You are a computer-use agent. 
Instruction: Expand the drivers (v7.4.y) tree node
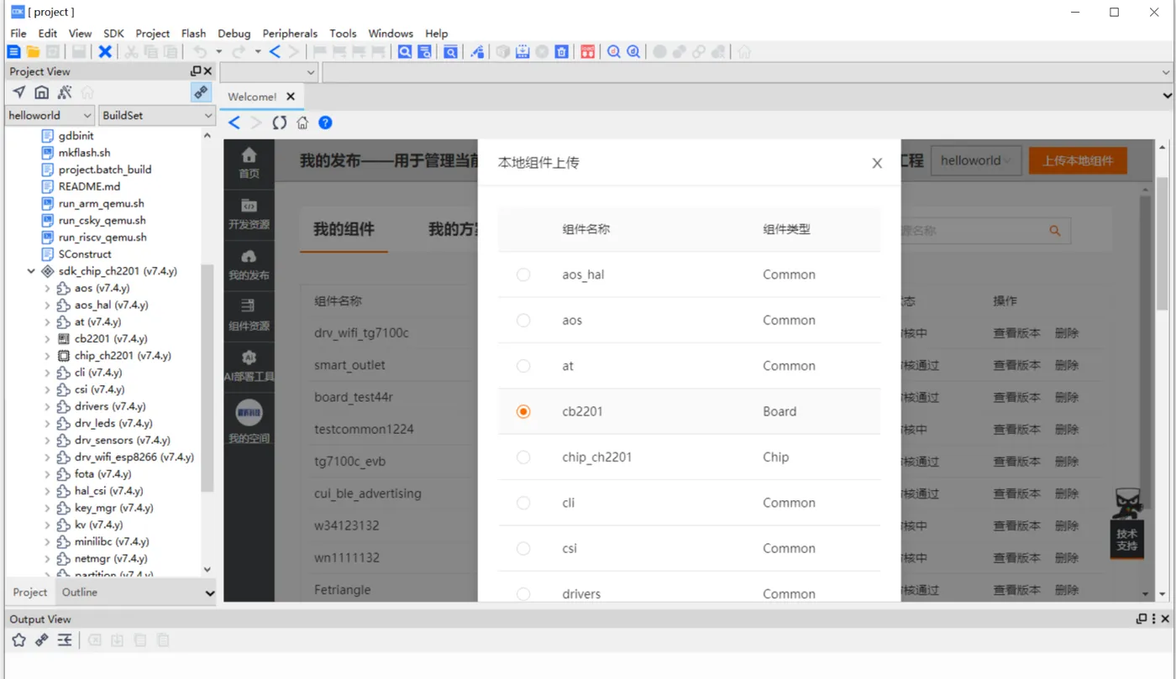point(47,406)
